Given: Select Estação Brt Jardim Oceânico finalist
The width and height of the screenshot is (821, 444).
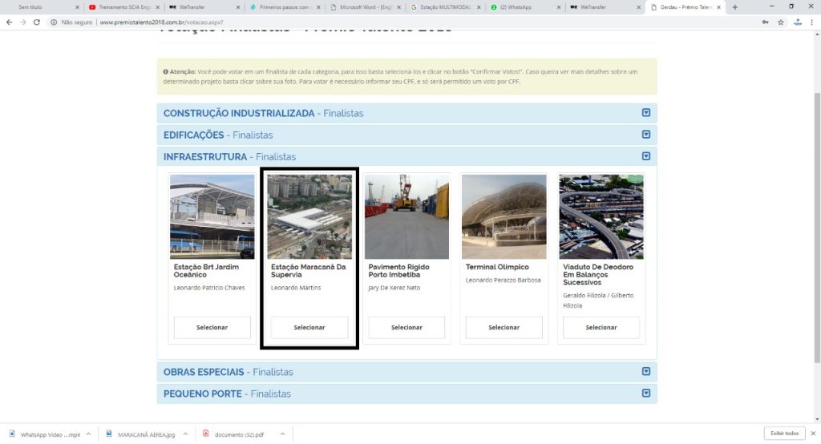Looking at the screenshot, I should click(212, 327).
